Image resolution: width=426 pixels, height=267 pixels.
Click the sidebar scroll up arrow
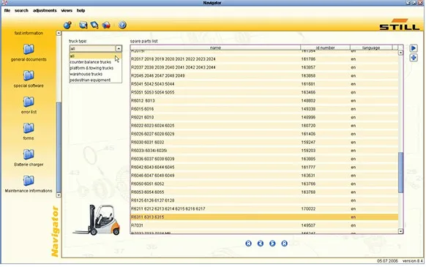(x=59, y=33)
